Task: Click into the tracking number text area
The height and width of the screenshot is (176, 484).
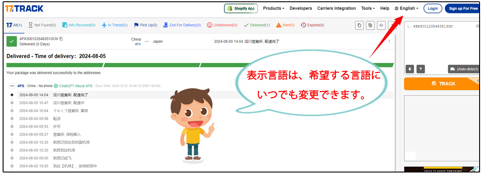Action: [440, 44]
